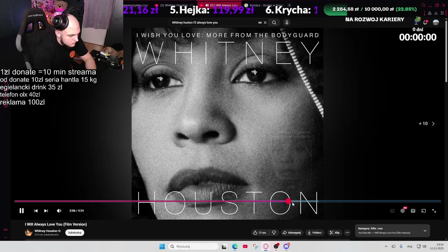Open the Windows Start menu
Image resolution: width=448 pixels, height=252 pixels.
162,246
